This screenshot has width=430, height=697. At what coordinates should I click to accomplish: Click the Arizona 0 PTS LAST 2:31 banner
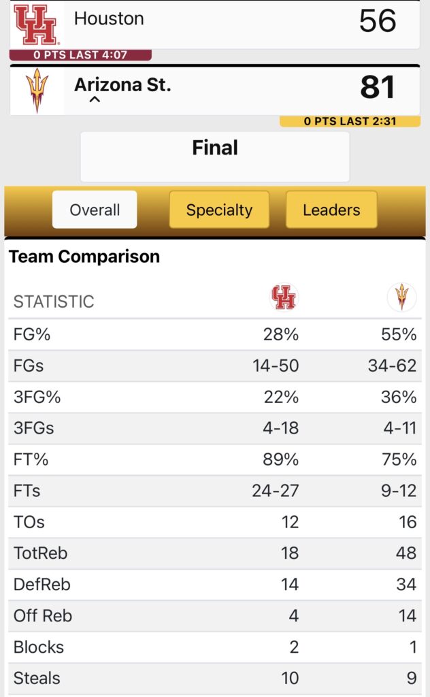[x=350, y=121]
